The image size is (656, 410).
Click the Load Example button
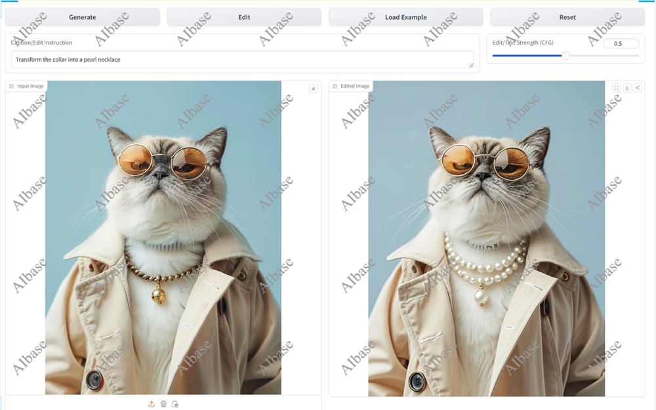[405, 17]
